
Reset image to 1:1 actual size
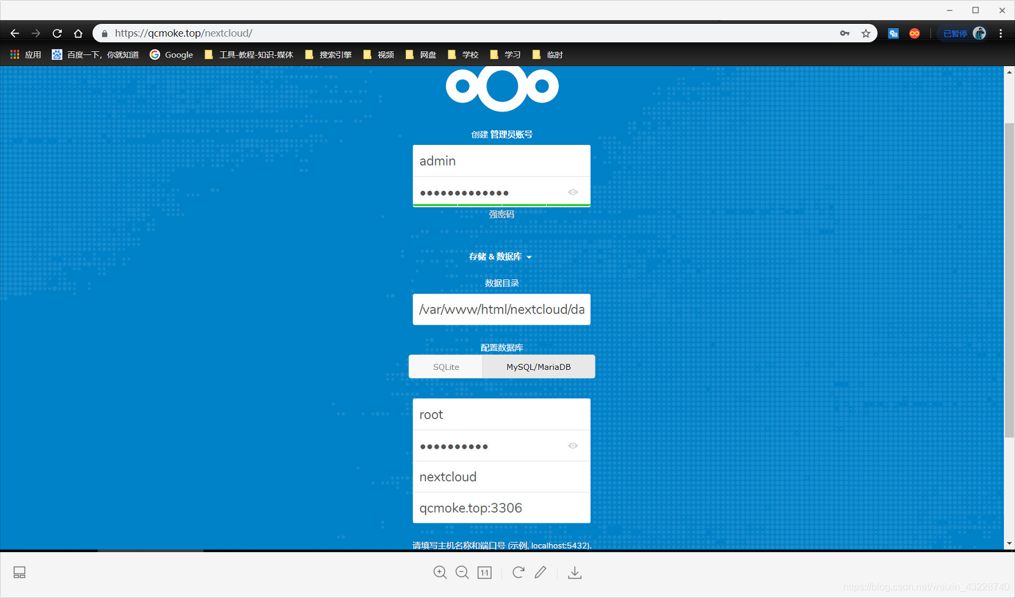click(x=485, y=572)
